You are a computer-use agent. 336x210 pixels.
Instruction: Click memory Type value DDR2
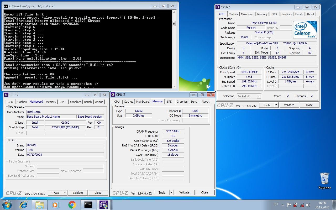(139, 111)
